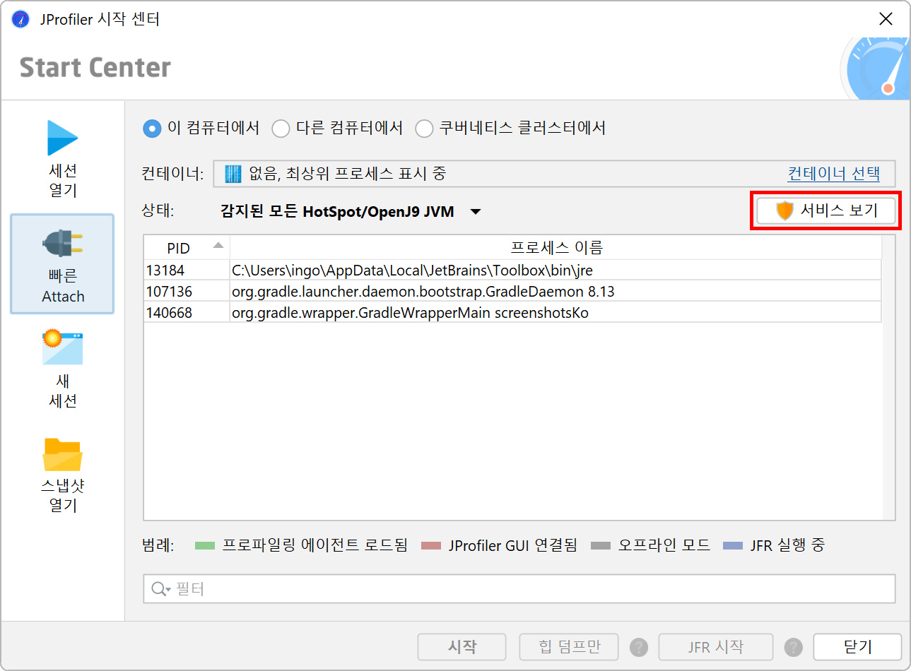
Task: Click the green 프로파일링 에이전트 로드됨 legend swatch
Action: [205, 546]
